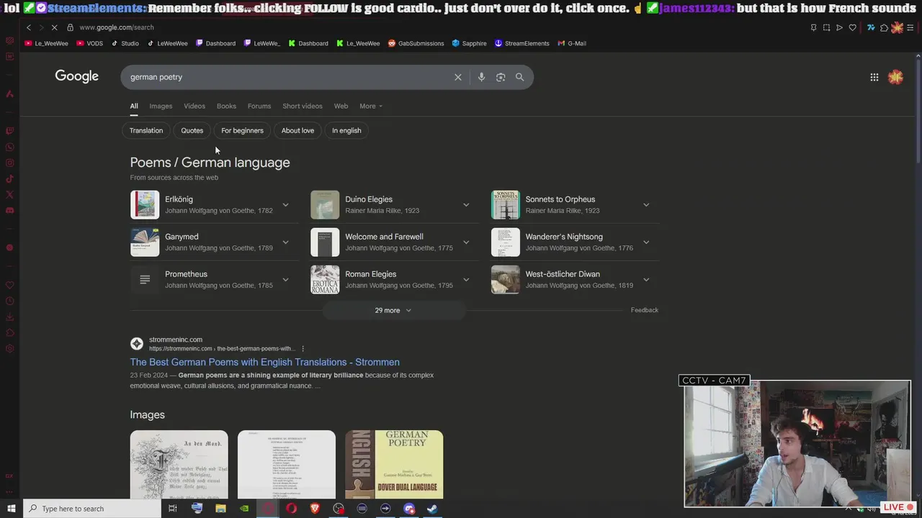Viewport: 922px width, 518px height.
Task: Click the heart bookmark icon in toolbar
Action: [x=852, y=27]
